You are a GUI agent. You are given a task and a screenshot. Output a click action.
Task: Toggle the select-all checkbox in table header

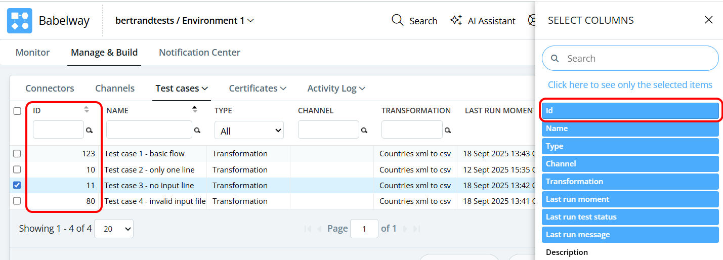pyautogui.click(x=17, y=111)
